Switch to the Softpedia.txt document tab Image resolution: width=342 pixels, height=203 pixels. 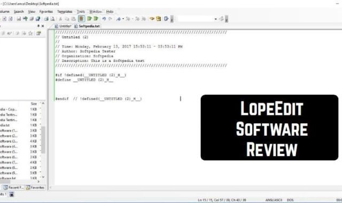(x=87, y=26)
